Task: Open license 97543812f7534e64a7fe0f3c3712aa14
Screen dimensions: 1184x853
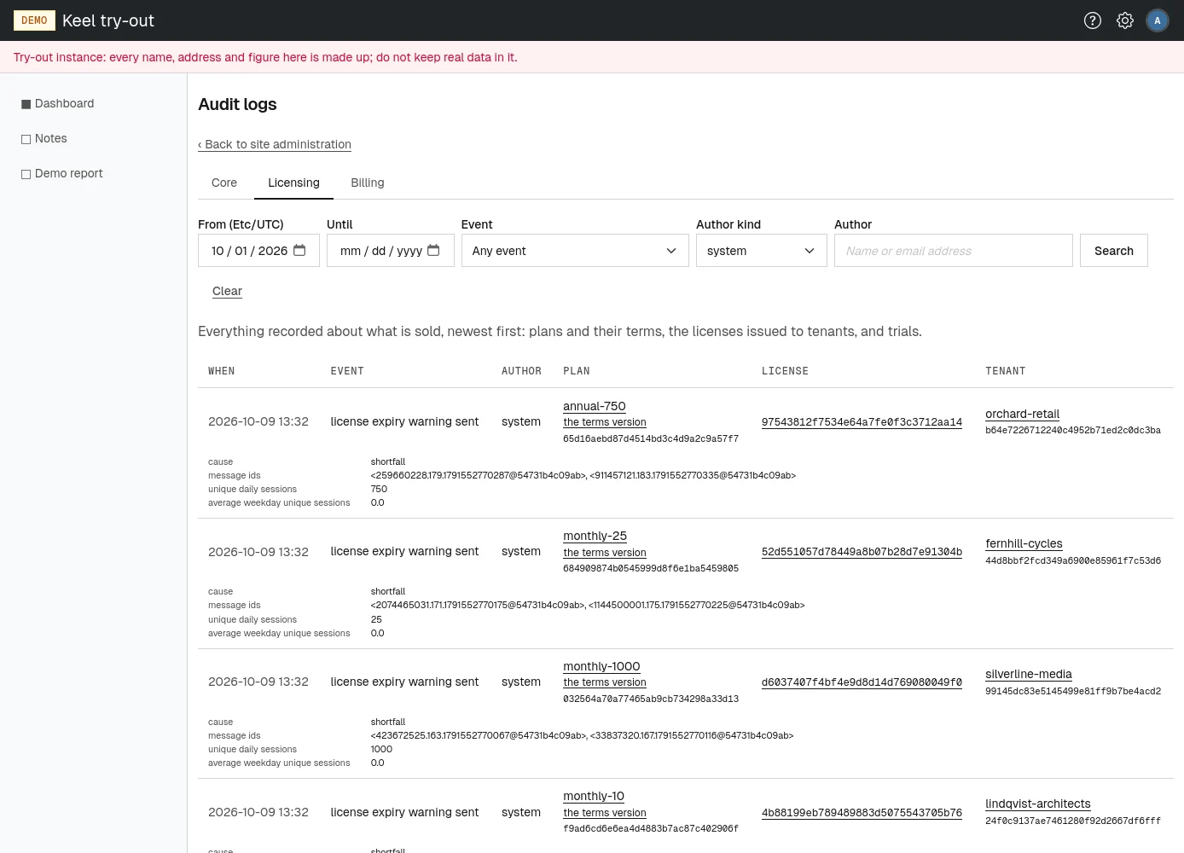Action: click(862, 422)
